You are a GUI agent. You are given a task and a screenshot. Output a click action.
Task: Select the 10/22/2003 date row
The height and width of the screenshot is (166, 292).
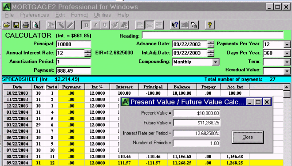click(17, 93)
